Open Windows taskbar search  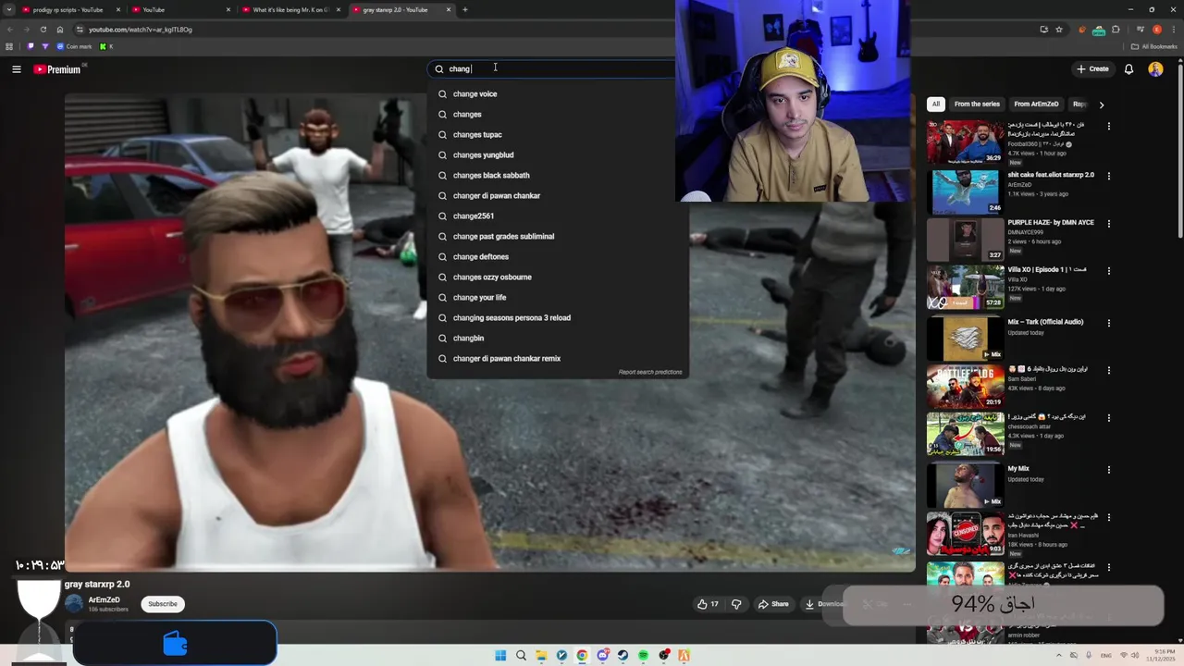[x=521, y=656]
